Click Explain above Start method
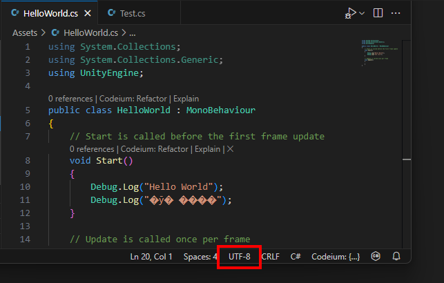Image resolution: width=444 pixels, height=283 pixels. coord(208,149)
